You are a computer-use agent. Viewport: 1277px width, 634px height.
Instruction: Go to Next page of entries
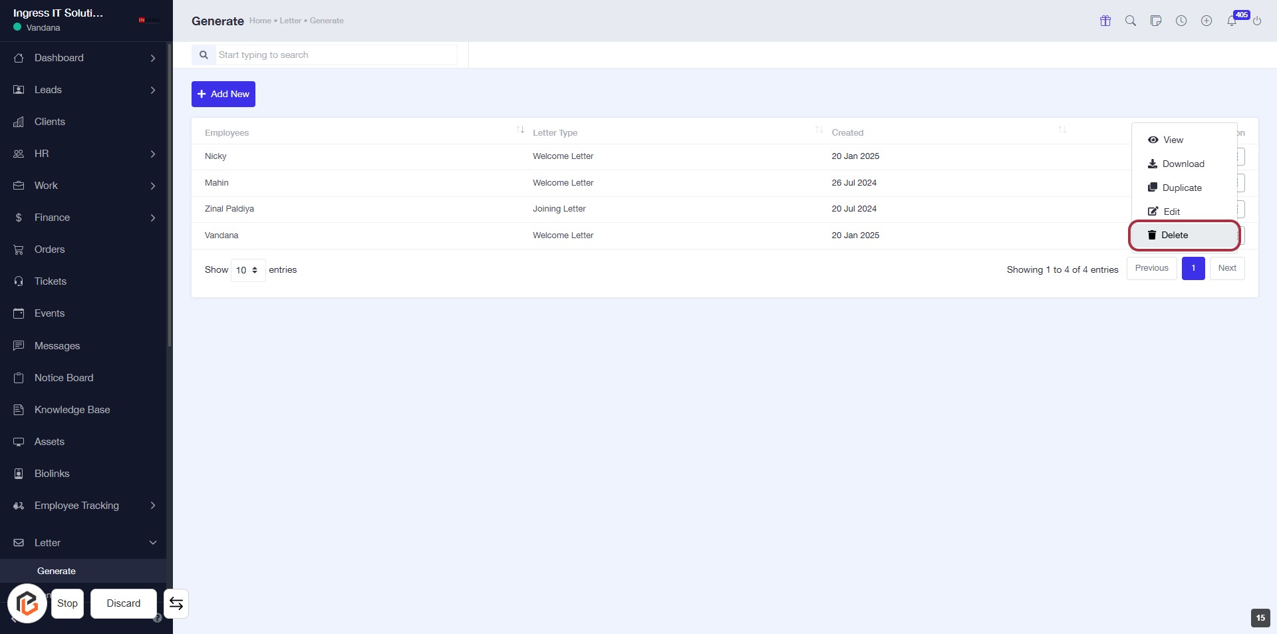click(1227, 268)
